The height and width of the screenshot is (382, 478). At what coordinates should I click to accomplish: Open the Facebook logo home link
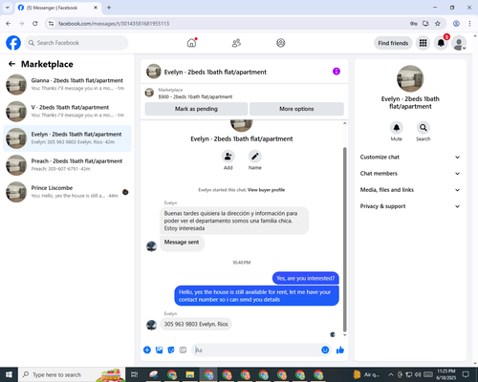point(13,43)
